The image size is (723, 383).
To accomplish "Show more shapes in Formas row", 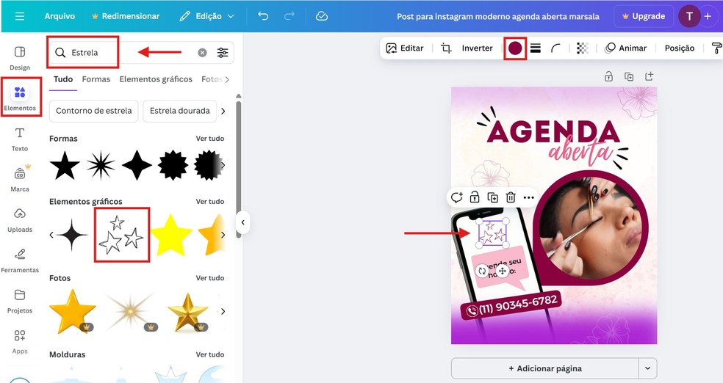I will click(223, 165).
